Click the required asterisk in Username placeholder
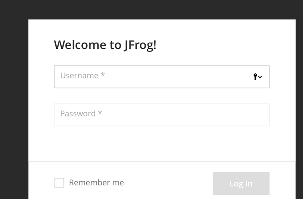The height and width of the screenshot is (199, 303). [x=103, y=75]
